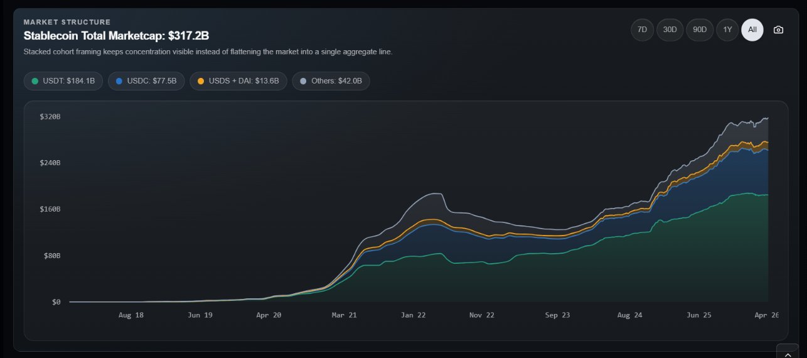Click the orange USDS + DAI legend dot
Screen dimensions: 807x358
point(201,81)
